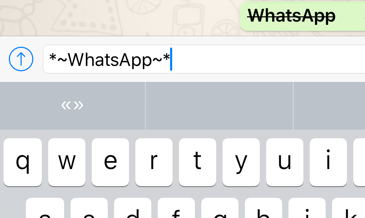Tap the u key on the keyboard
365x218 pixels.
[x=285, y=162]
